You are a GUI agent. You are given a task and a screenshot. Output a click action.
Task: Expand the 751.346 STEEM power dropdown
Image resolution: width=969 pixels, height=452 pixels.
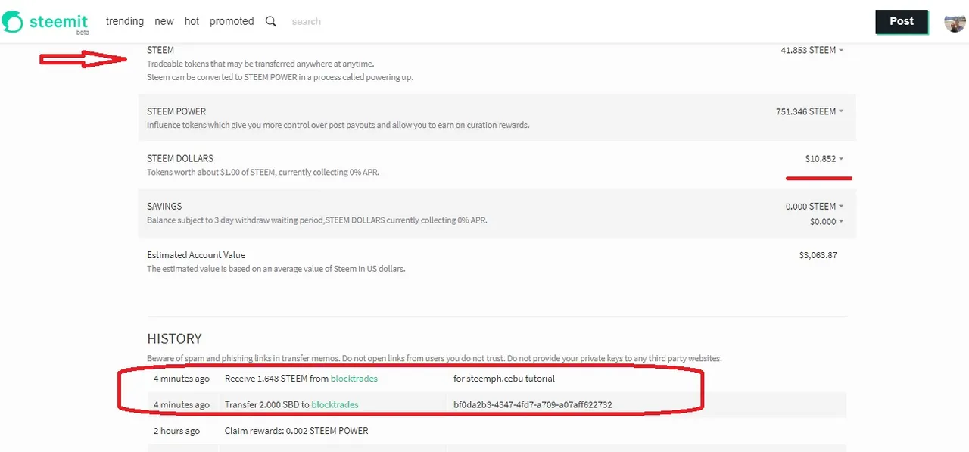809,111
